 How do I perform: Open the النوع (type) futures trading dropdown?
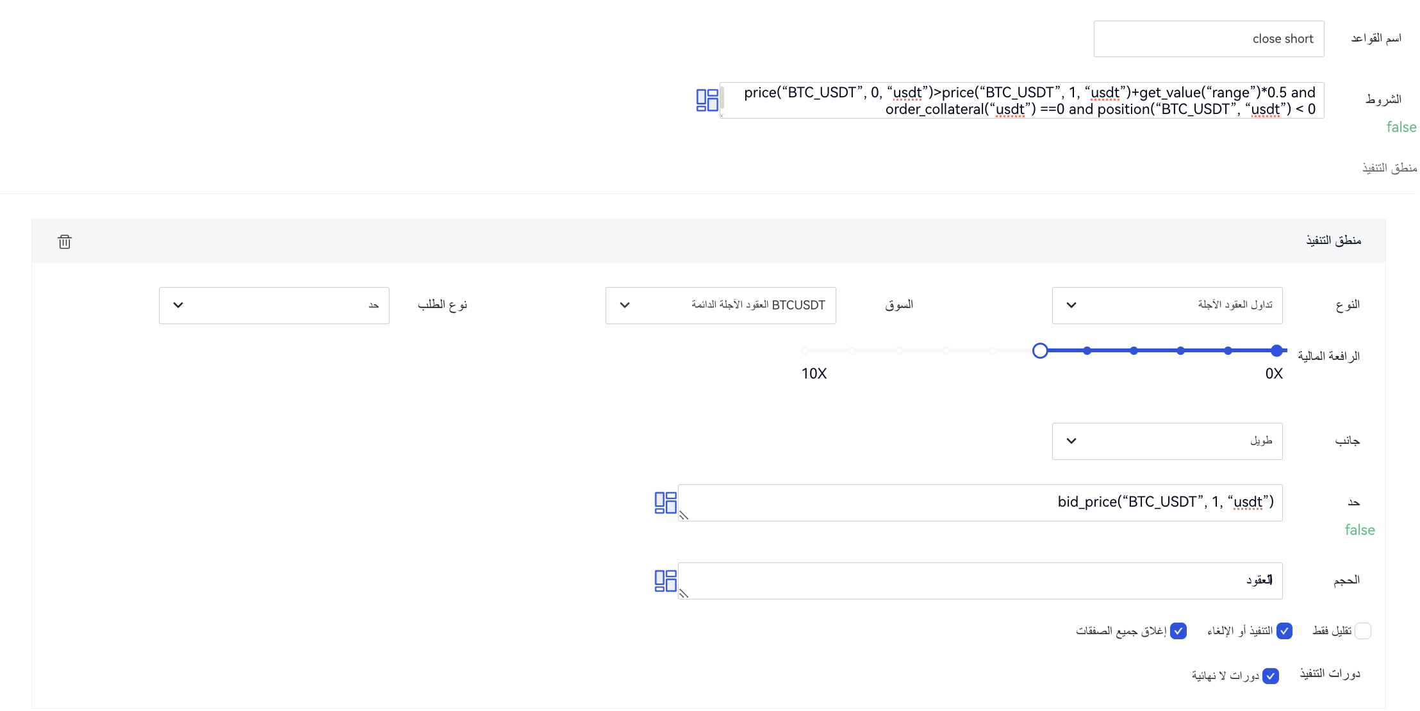1167,305
